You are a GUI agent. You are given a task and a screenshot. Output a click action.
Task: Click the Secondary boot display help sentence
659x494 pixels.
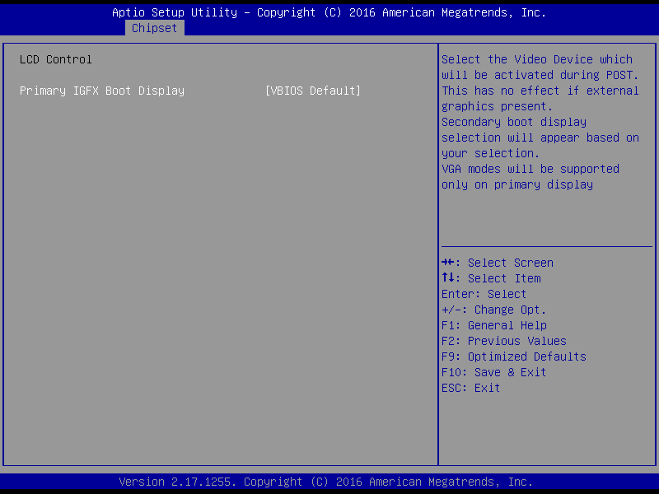pos(540,137)
